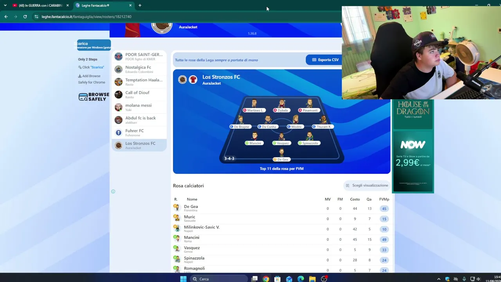Open the tab search dropdown arrow
This screenshot has width=501, height=282.
tap(5, 5)
